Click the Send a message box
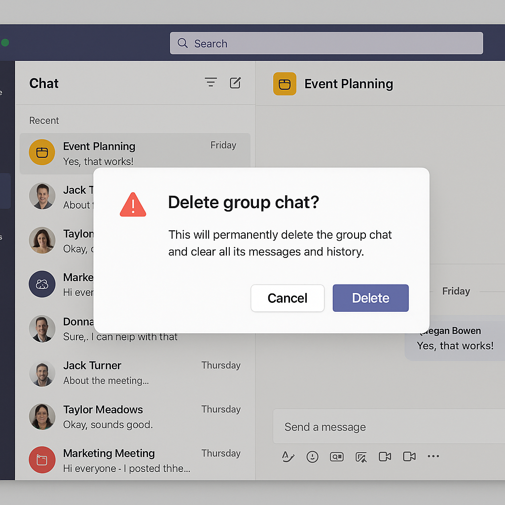 (x=389, y=427)
